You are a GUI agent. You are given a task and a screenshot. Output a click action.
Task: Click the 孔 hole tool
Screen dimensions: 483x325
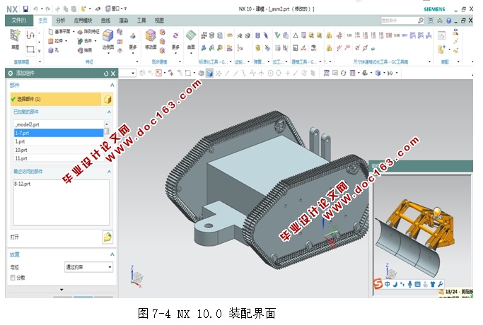[54, 50]
